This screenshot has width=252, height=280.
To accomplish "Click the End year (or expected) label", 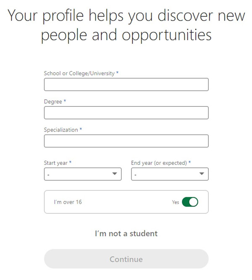I will point(159,163).
